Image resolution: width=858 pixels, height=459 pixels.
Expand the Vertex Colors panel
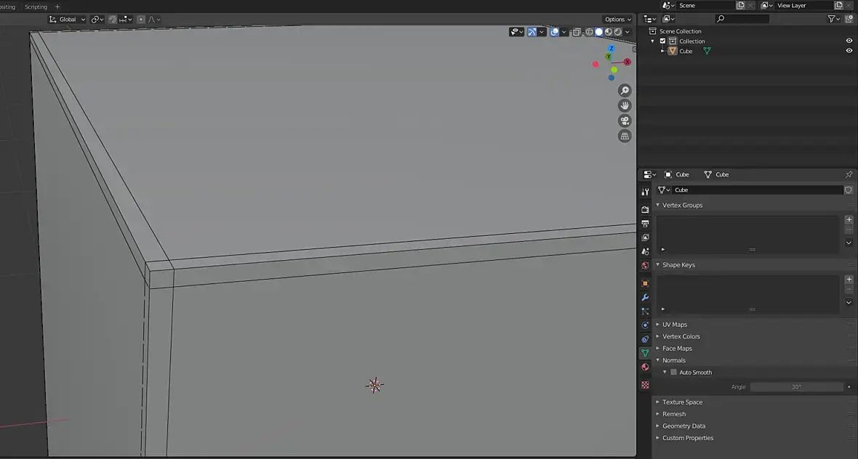coord(658,336)
